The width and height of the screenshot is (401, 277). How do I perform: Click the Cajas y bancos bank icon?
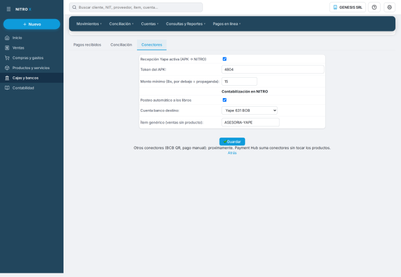coord(7,78)
